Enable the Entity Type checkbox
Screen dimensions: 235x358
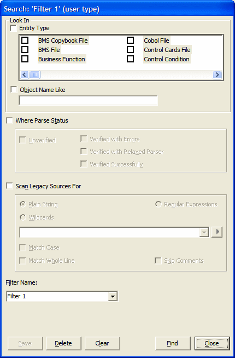14,28
